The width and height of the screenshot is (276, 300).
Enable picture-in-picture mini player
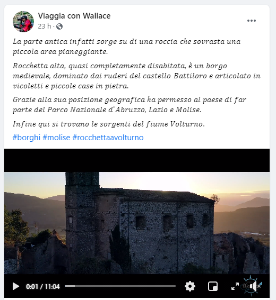click(213, 286)
